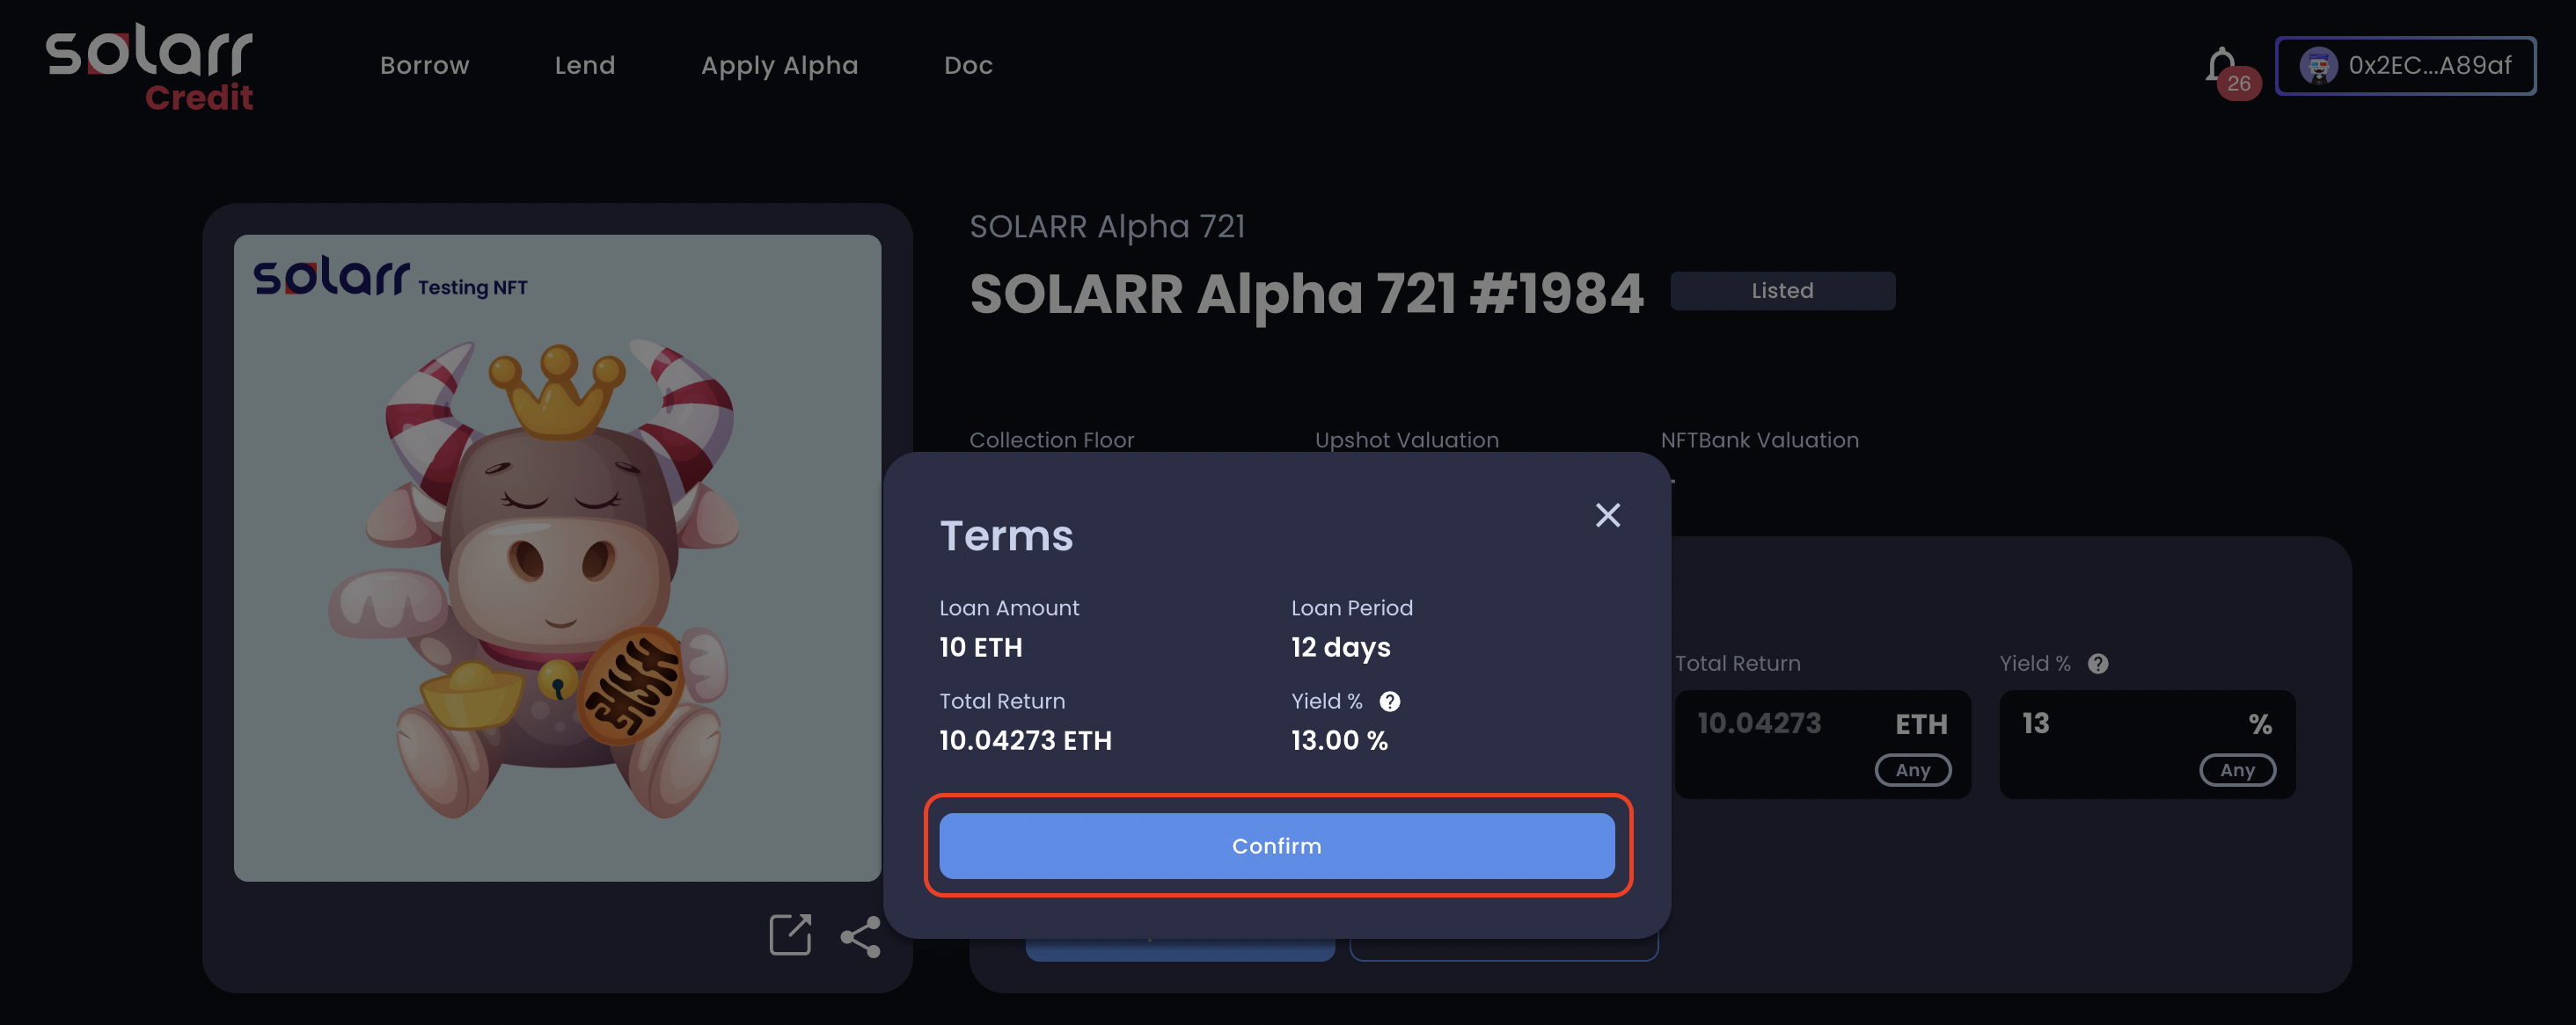Open the Doc link
This screenshot has height=1025, width=2576.
[x=967, y=66]
